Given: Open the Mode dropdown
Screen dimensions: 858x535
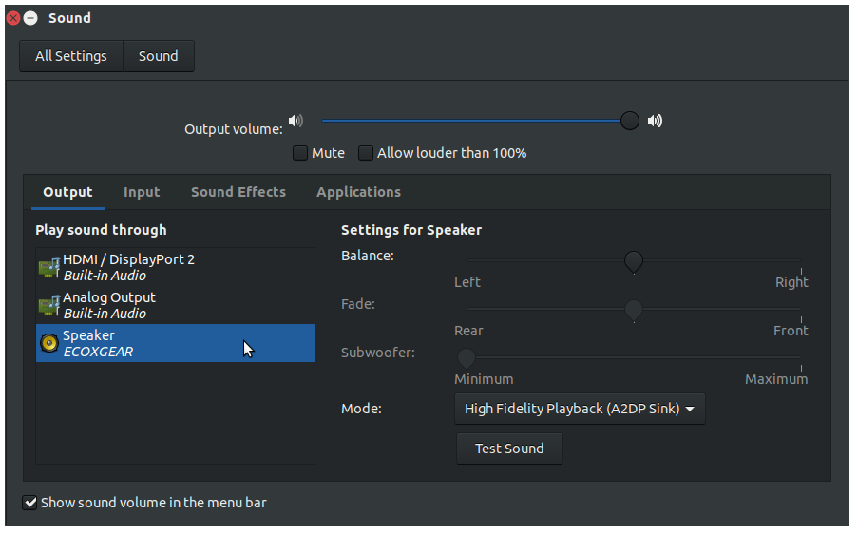Looking at the screenshot, I should [x=580, y=409].
